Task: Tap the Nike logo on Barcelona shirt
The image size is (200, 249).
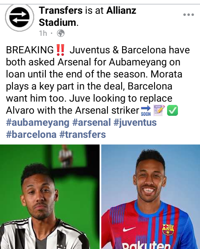Action: pos(129,229)
